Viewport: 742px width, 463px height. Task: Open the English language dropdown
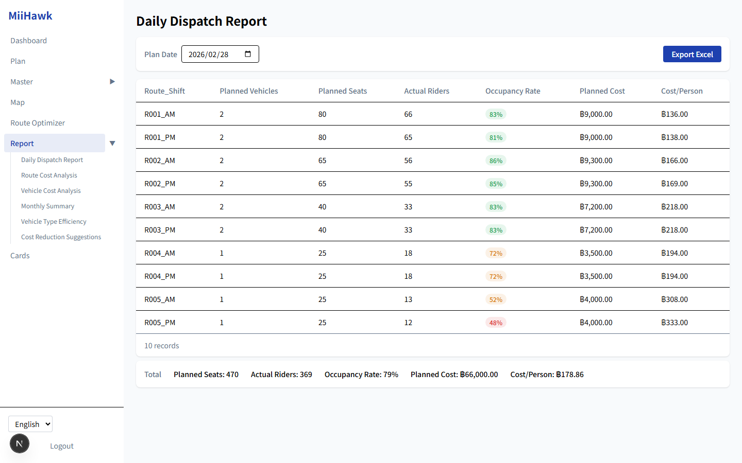point(30,424)
